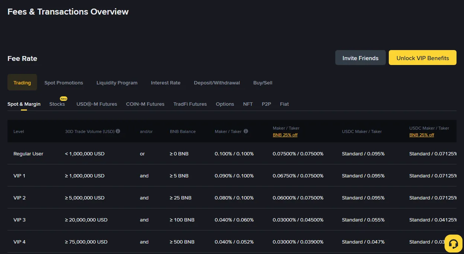Viewport: 464px width, 254px height.
Task: Open the Liquidity Program tab
Action: pos(117,83)
